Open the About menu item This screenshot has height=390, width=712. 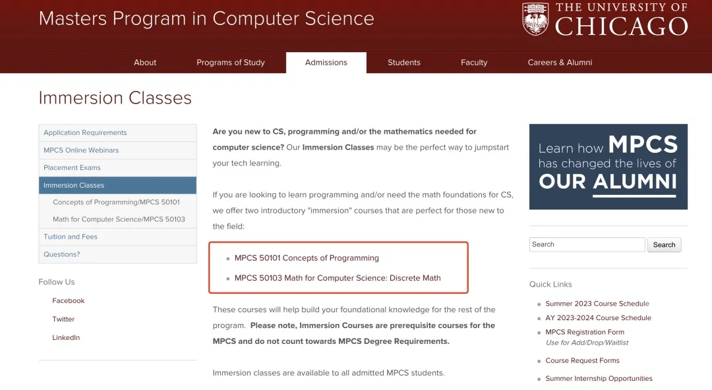pyautogui.click(x=145, y=63)
